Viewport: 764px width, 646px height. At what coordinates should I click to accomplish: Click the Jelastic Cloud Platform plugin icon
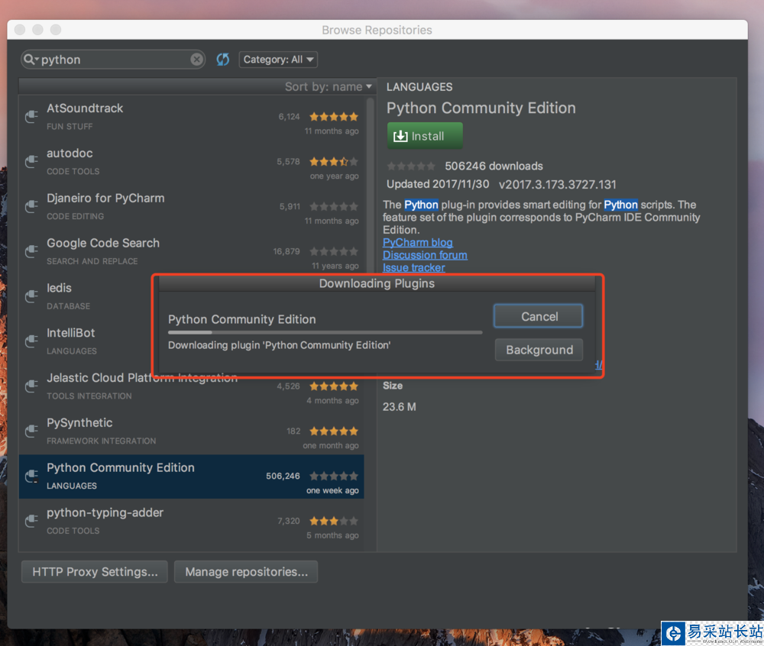tap(31, 386)
